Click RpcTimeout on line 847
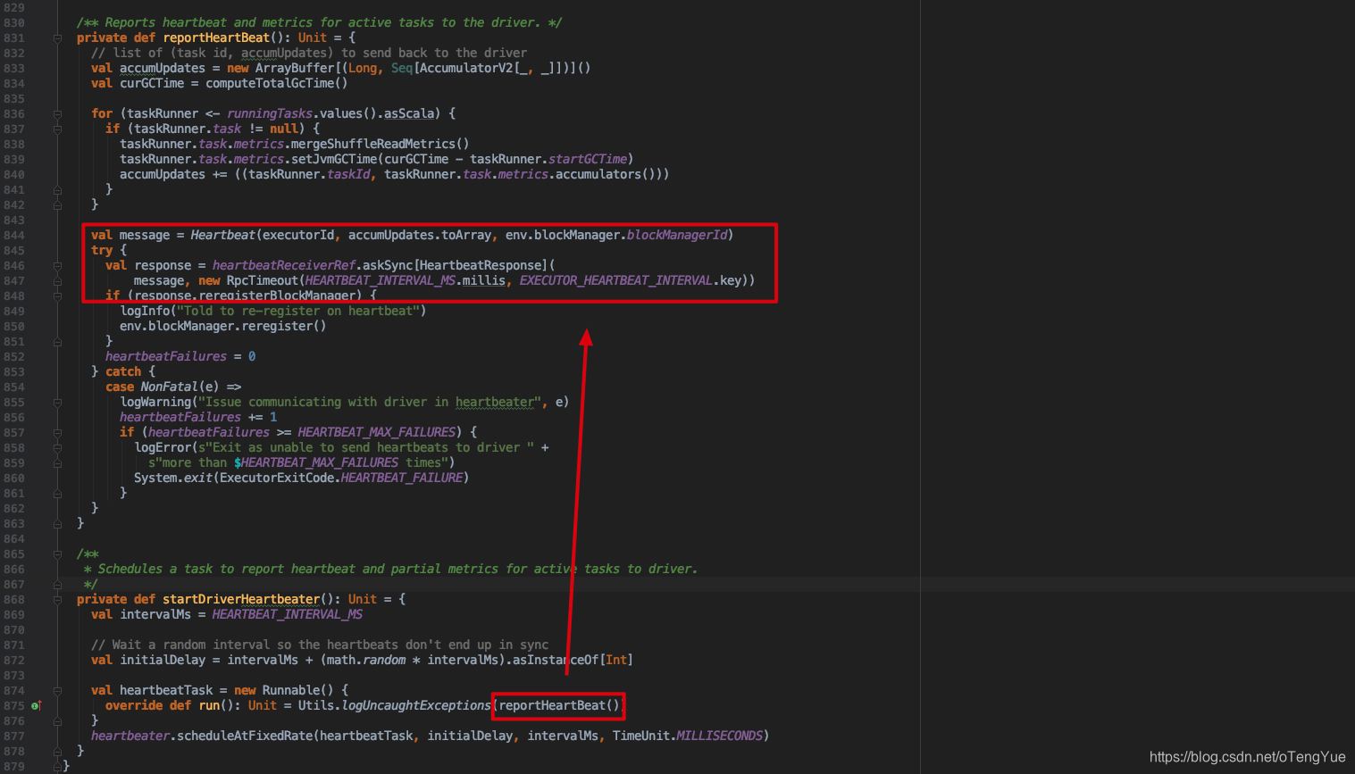 (263, 280)
